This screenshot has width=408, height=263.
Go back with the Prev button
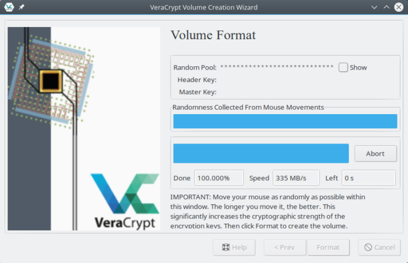click(x=285, y=247)
